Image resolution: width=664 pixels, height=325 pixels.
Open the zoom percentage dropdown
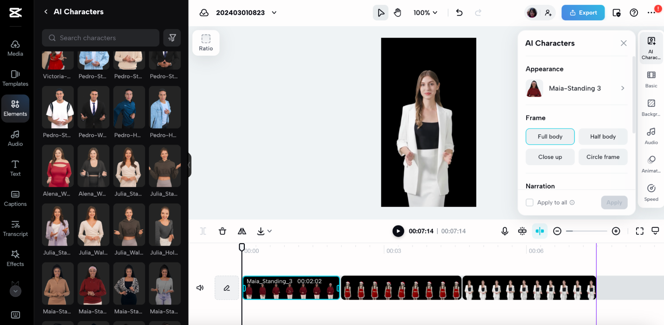(426, 12)
